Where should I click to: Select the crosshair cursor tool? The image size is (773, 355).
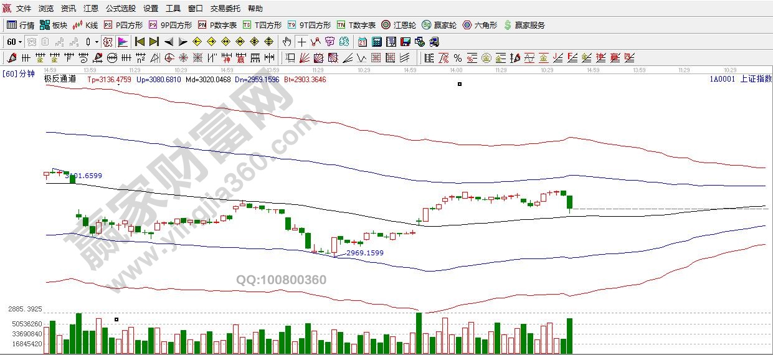click(x=301, y=42)
